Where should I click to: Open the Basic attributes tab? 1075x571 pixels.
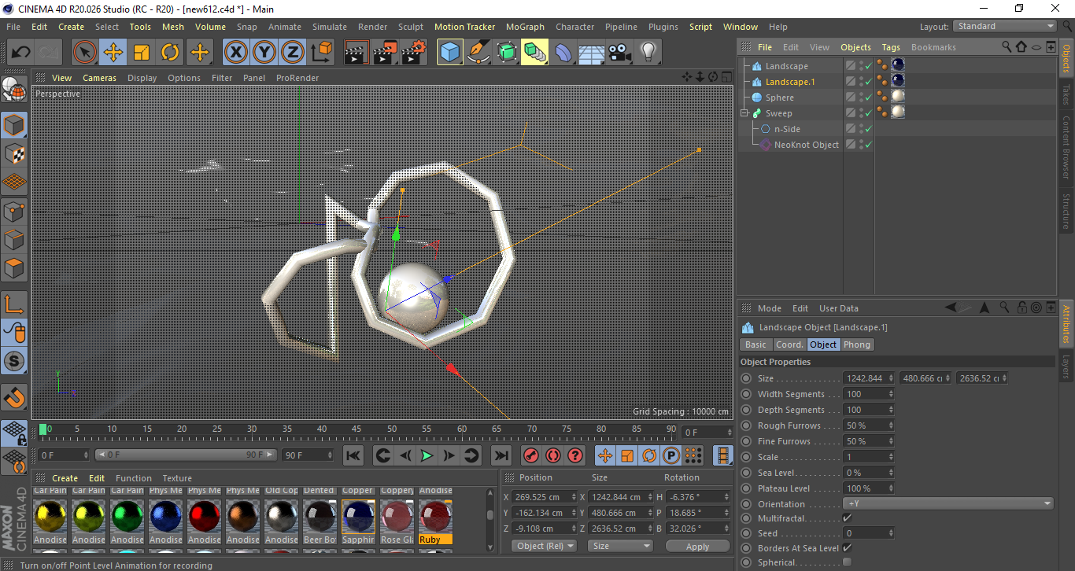tap(755, 344)
